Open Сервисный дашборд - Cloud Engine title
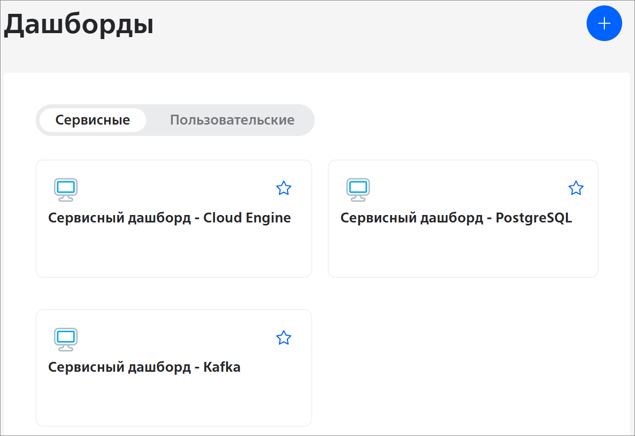635x436 pixels. click(169, 218)
